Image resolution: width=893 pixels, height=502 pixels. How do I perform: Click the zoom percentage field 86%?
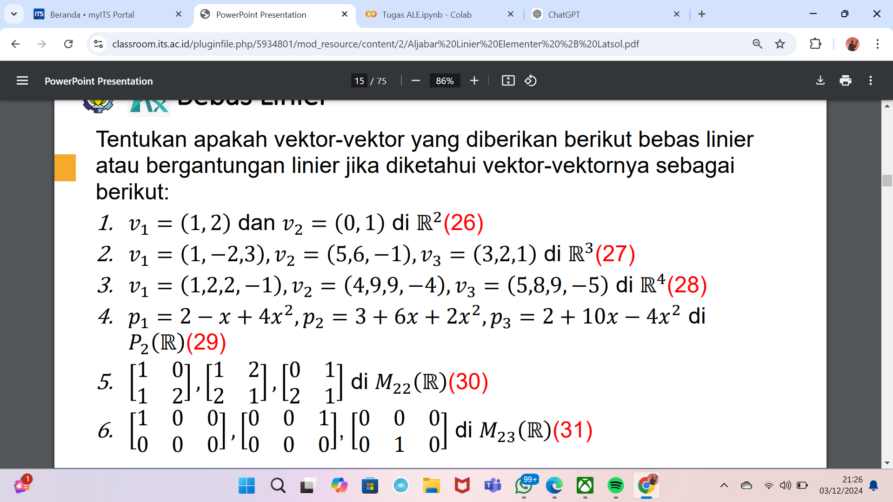445,81
